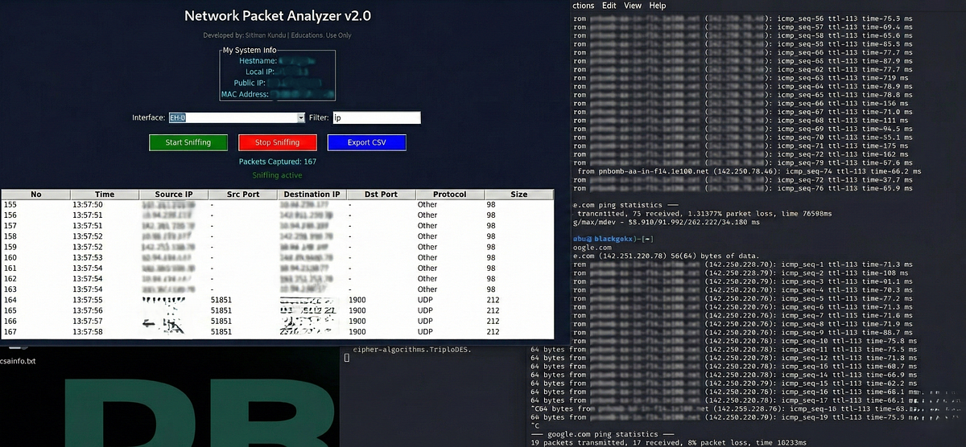Click the Protocol column header

(x=450, y=195)
